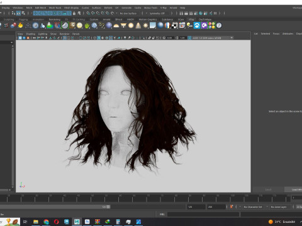Toggle viewport grid display in panel toolbar
302x226 pixels.
click(x=65, y=38)
